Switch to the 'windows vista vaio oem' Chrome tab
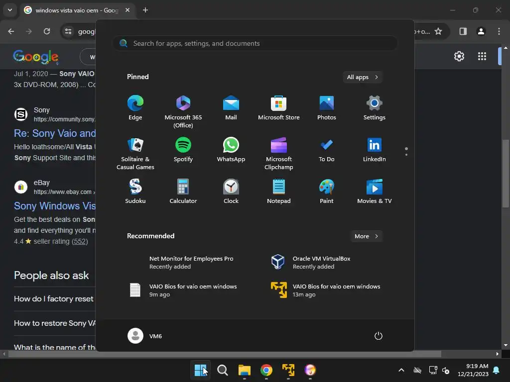 [x=77, y=10]
